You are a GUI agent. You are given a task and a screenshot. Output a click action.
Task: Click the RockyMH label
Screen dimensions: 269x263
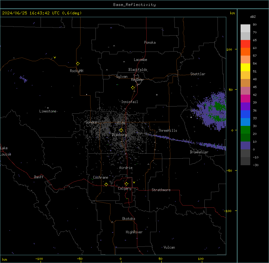pos(76,71)
